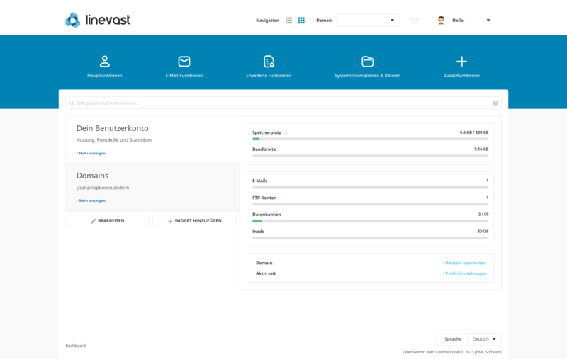Click the Speicherplatz usage progress bar
The image size is (567, 359).
pos(370,139)
